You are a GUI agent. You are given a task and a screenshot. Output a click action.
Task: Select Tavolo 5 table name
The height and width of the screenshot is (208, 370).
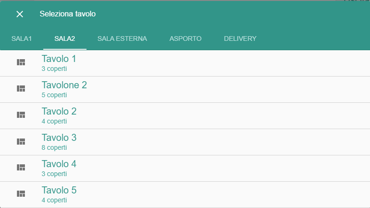click(59, 190)
